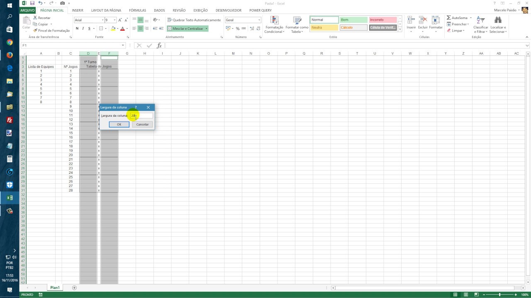This screenshot has height=298, width=531.
Task: Switch to the DADOS tab
Action: (159, 10)
